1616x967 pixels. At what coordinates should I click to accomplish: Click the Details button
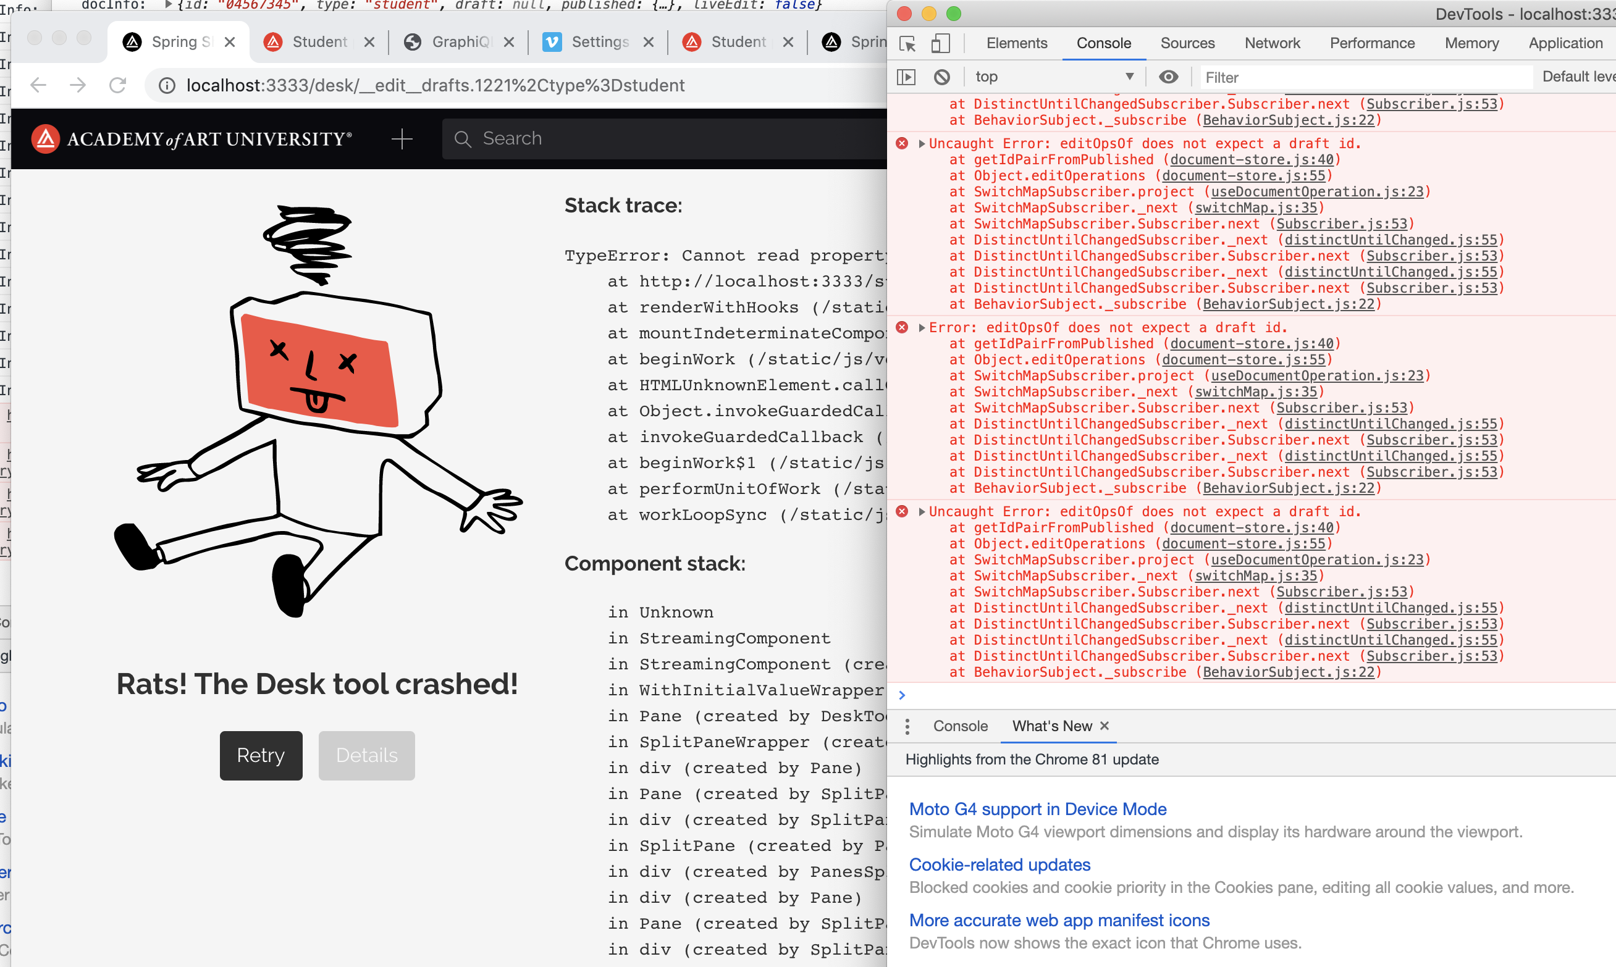(x=366, y=755)
